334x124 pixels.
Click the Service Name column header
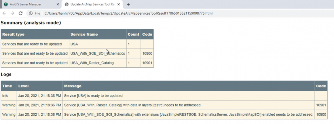point(98,34)
